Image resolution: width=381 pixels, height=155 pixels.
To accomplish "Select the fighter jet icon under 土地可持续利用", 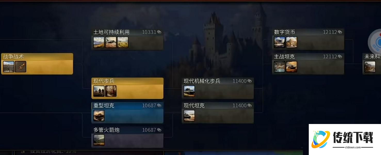I will click(111, 42).
